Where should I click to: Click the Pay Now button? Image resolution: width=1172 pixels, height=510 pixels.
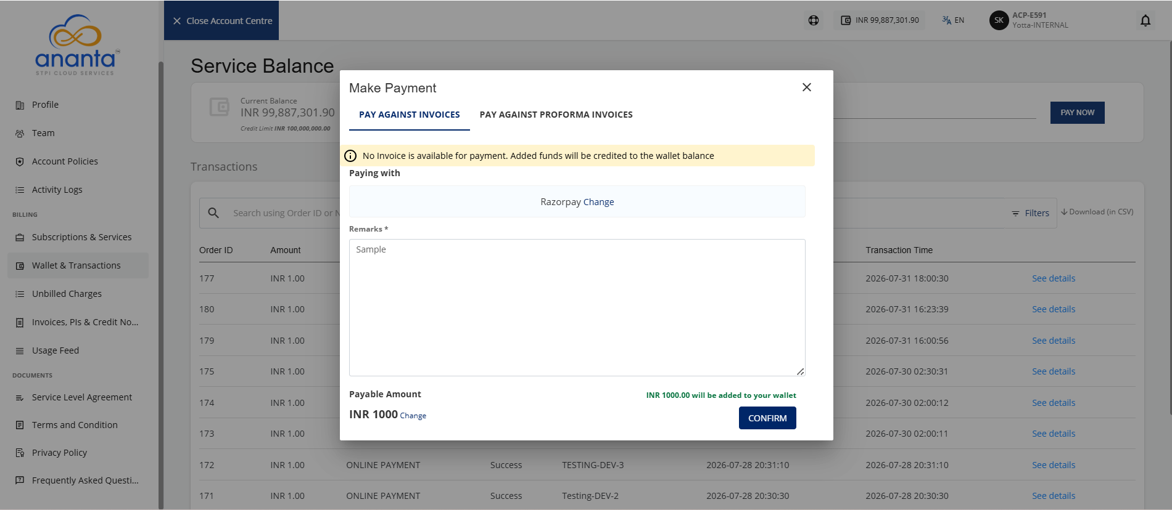[x=1077, y=113]
